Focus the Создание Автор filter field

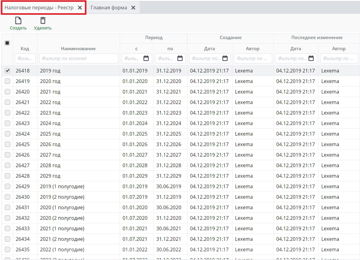(253, 58)
